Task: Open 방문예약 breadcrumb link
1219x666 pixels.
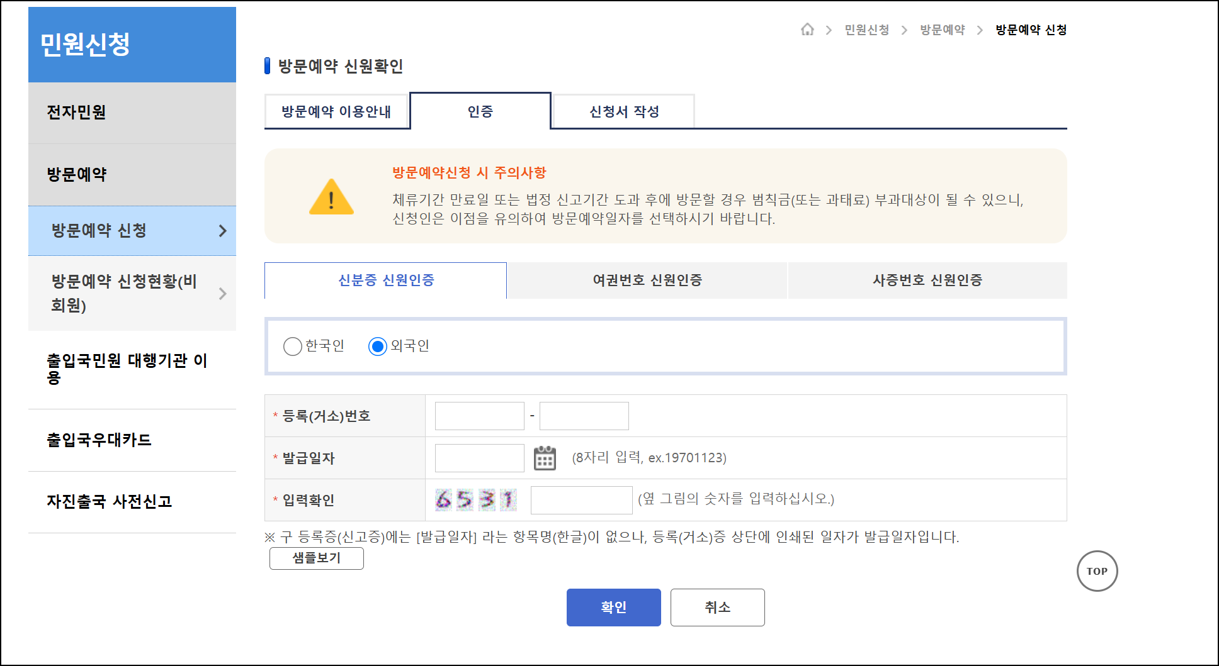Action: click(x=943, y=30)
